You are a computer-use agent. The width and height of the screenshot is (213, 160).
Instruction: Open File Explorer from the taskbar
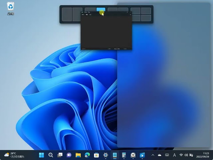[x=78, y=155]
